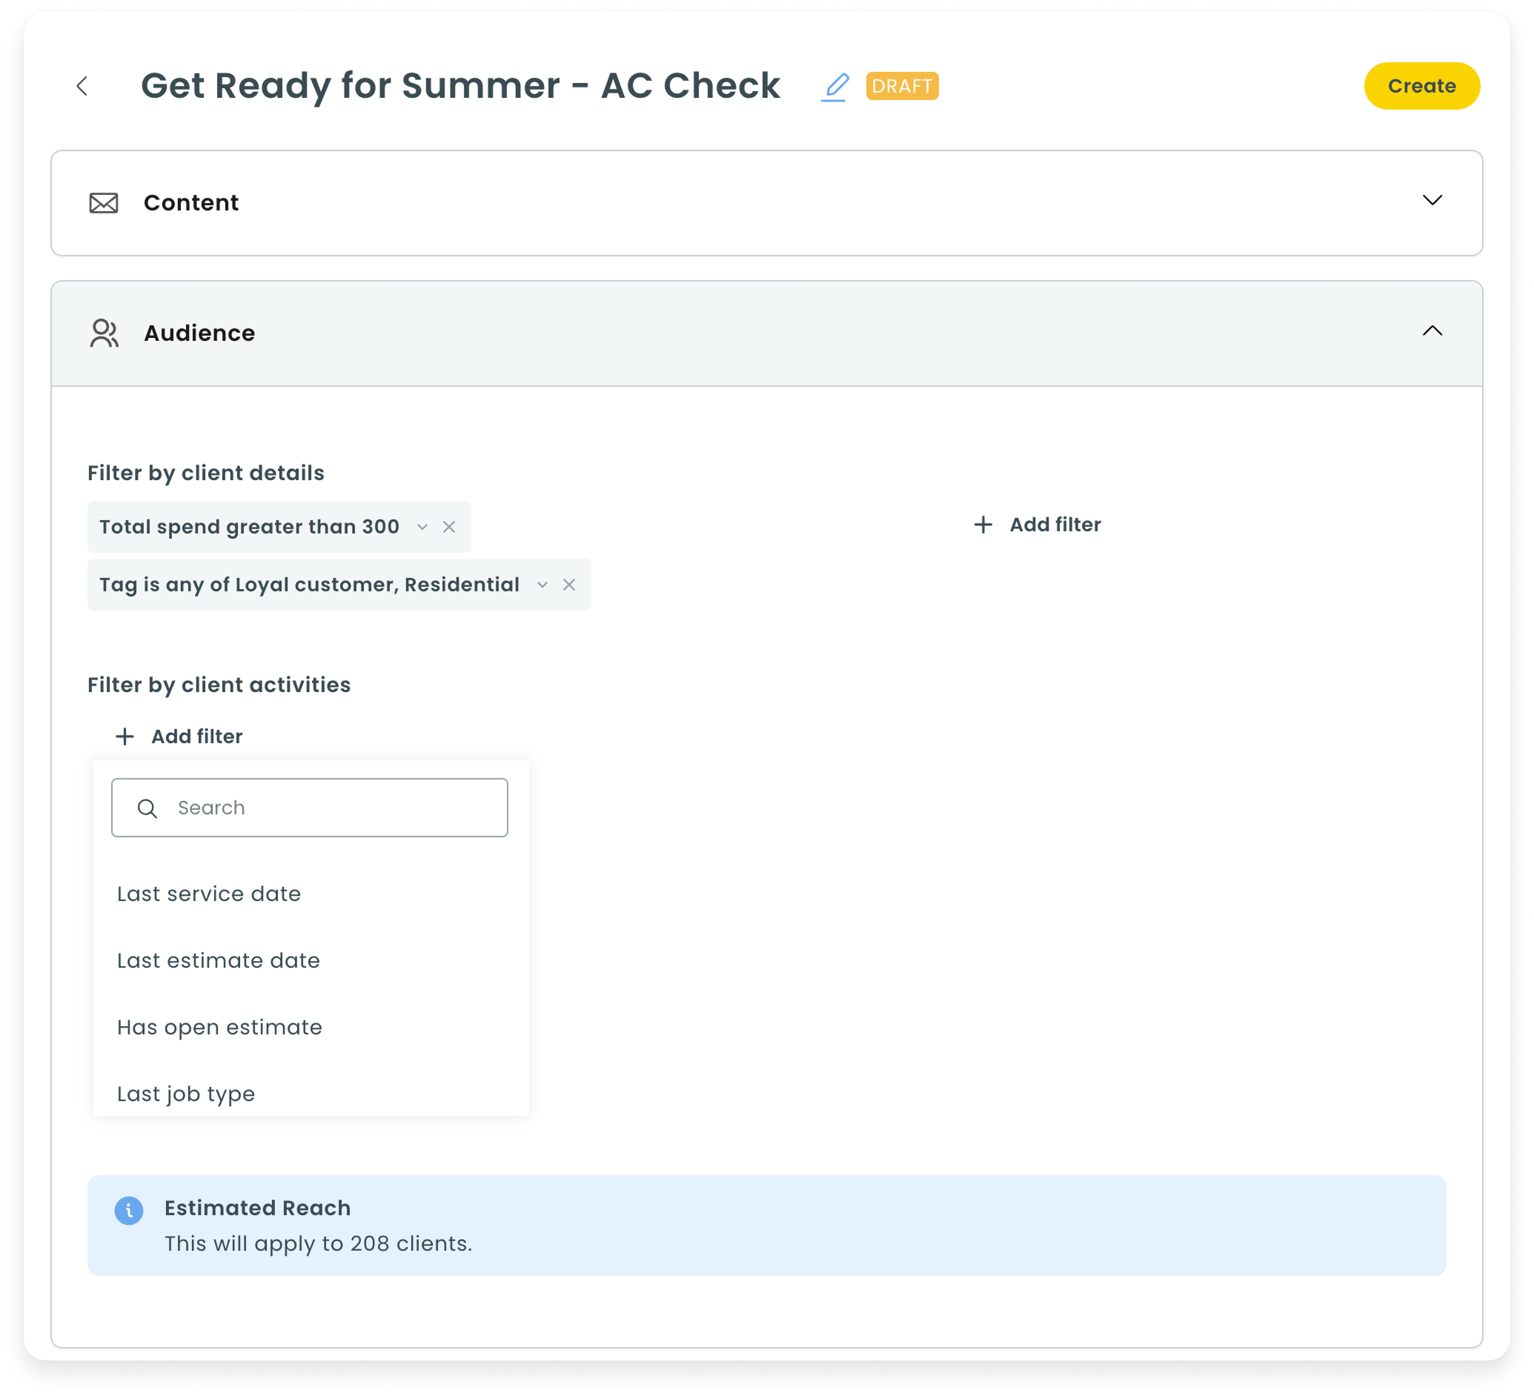Viewport: 1534px width, 1396px height.
Task: Click the people icon beside Audience
Action: [104, 333]
